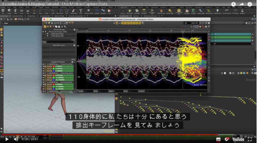Screen dimensions: 257x143
Task: Select the Point Light shelf tool
Action: click(x=130, y=11)
